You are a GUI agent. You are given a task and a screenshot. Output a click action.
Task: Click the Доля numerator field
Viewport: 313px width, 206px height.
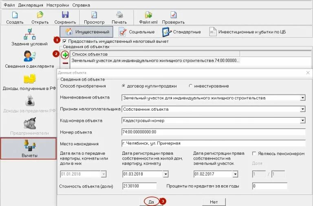tap(259, 174)
